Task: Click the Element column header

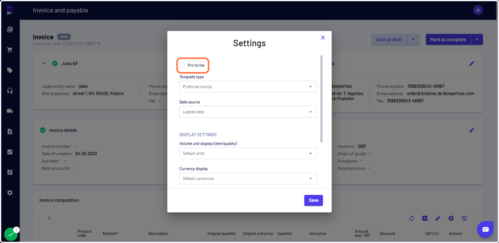Action: [x=111, y=234]
